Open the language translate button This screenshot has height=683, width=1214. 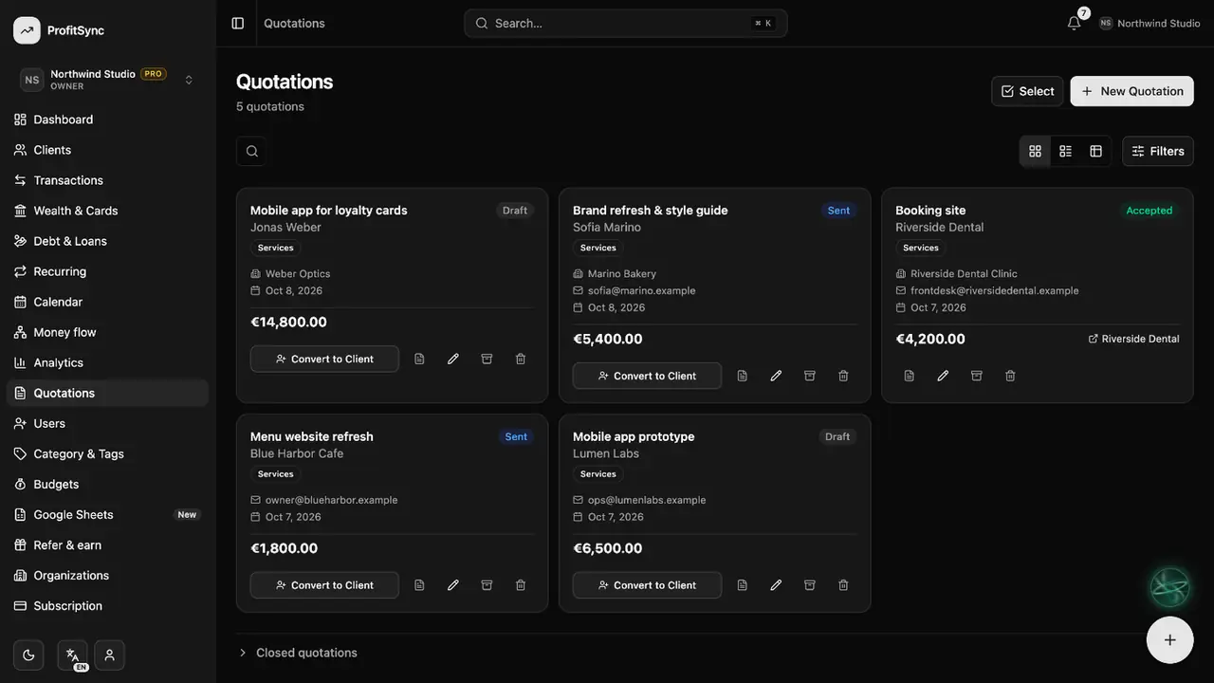[73, 655]
